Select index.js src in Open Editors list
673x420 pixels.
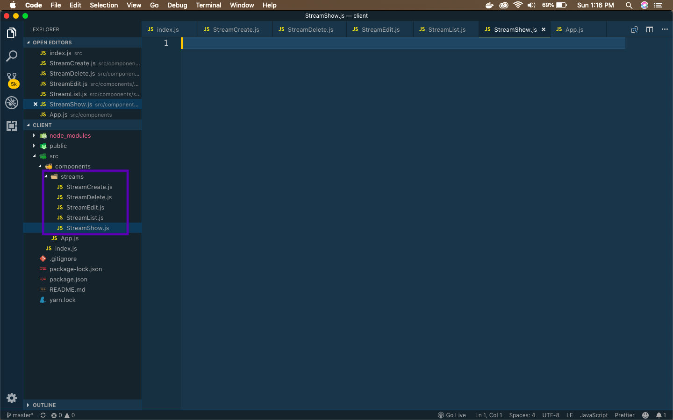82,53
